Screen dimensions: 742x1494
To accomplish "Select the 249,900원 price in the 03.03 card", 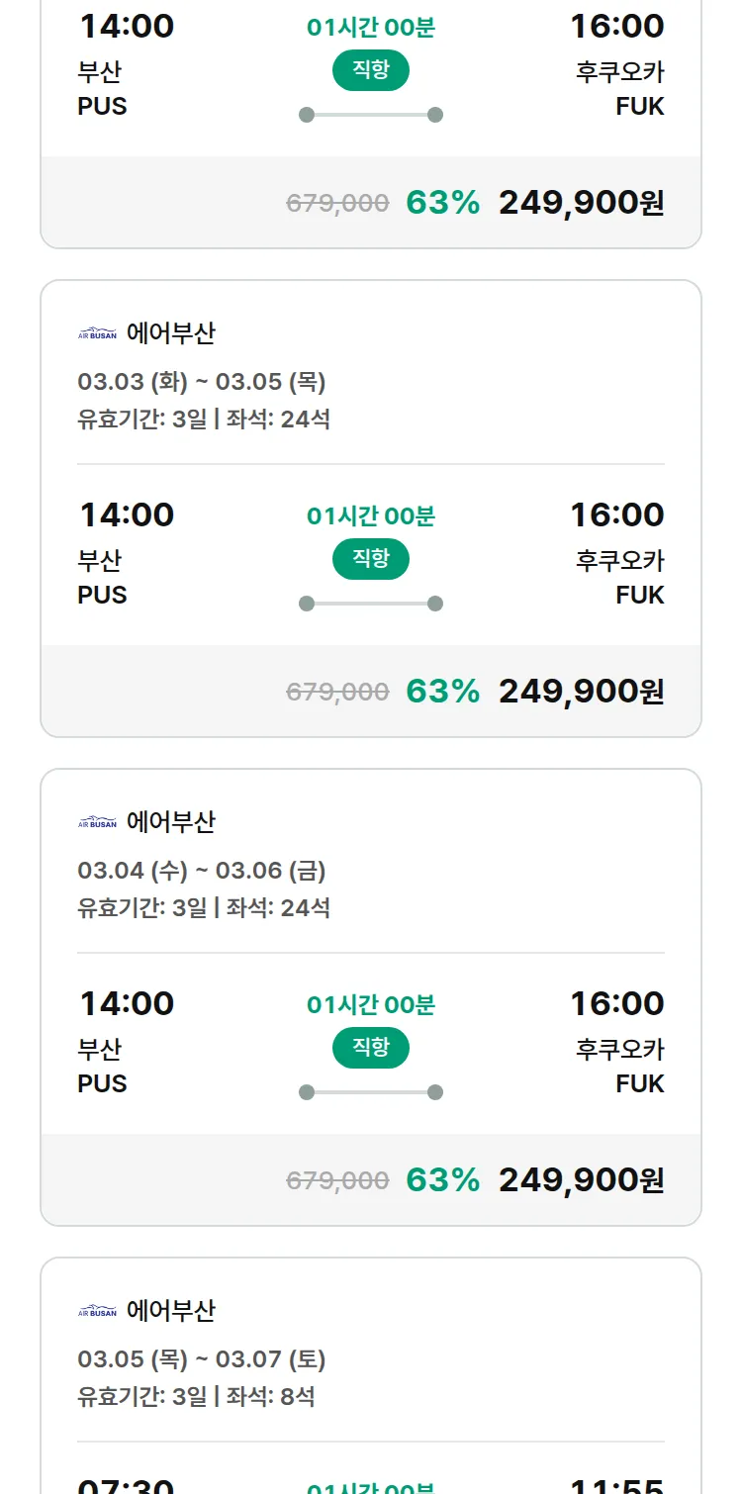I will pos(581,691).
